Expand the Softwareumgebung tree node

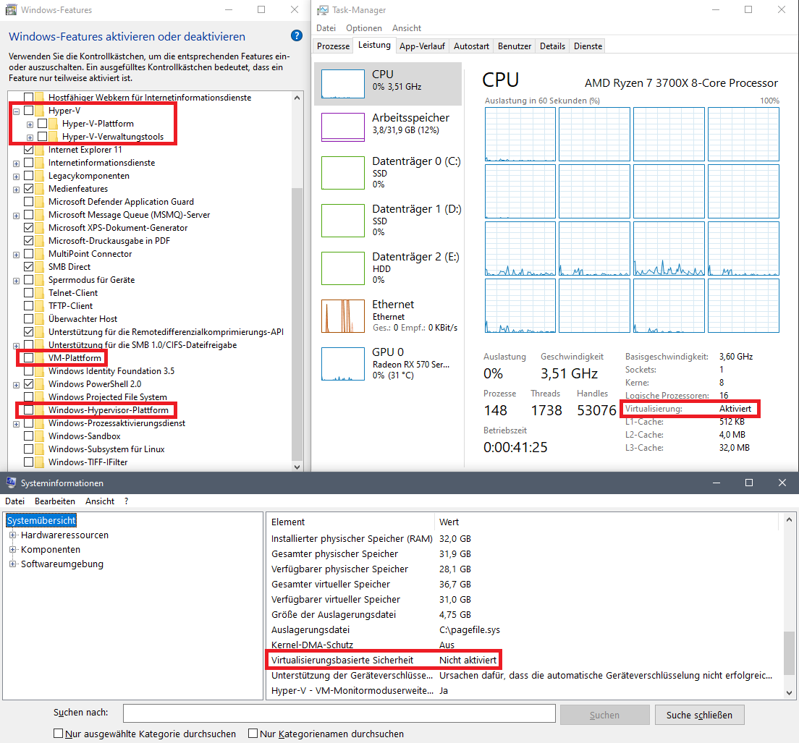[x=13, y=564]
